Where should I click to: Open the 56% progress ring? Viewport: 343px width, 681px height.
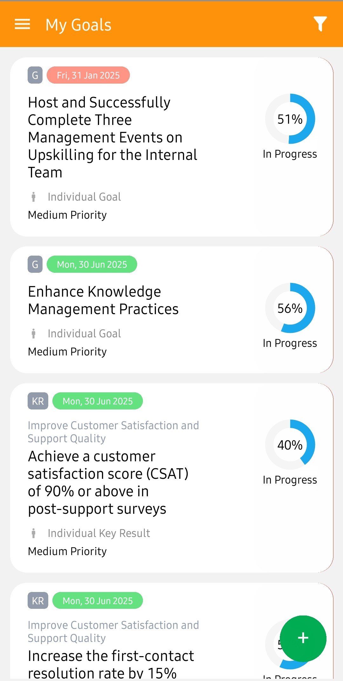pos(290,308)
